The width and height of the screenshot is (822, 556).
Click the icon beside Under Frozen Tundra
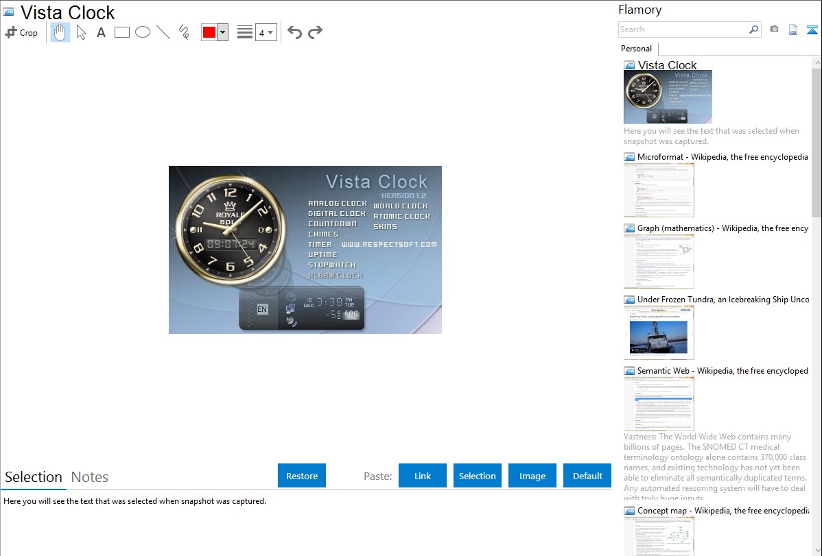pos(629,300)
